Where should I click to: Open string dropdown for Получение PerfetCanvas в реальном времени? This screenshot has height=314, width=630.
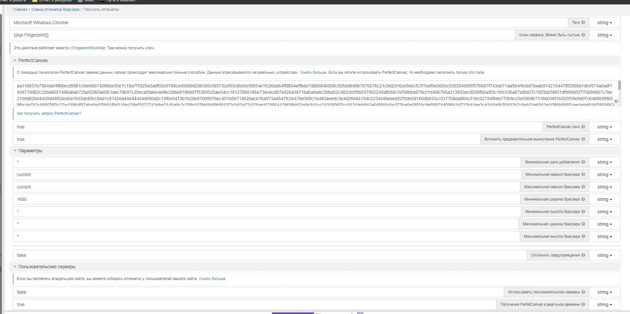click(605, 304)
